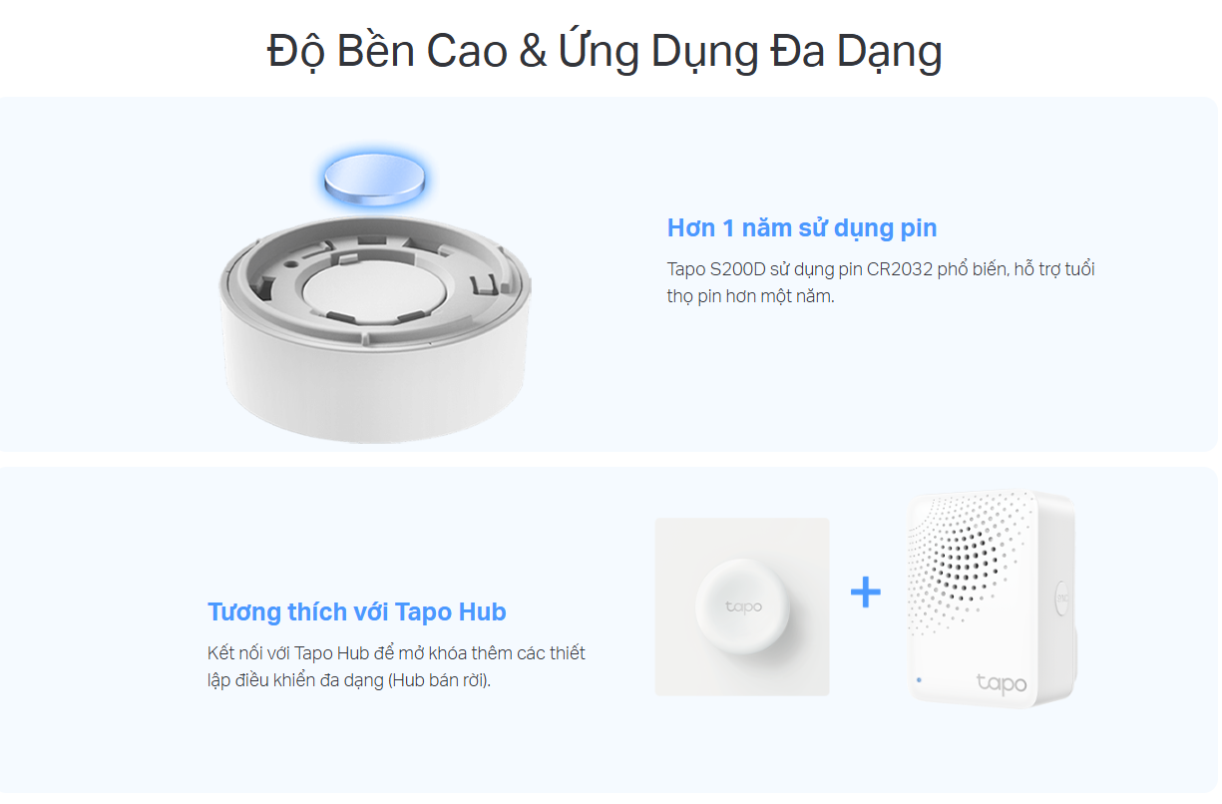This screenshot has height=804, width=1222.
Task: Click the blue LED indicator on the hub
Action: click(919, 679)
